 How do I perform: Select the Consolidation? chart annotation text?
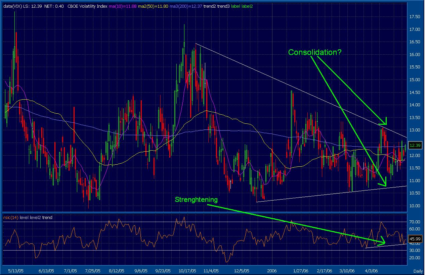(x=315, y=52)
